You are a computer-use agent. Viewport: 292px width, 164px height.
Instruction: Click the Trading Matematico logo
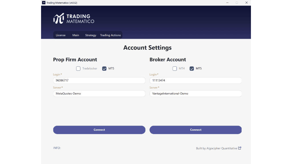point(74,18)
